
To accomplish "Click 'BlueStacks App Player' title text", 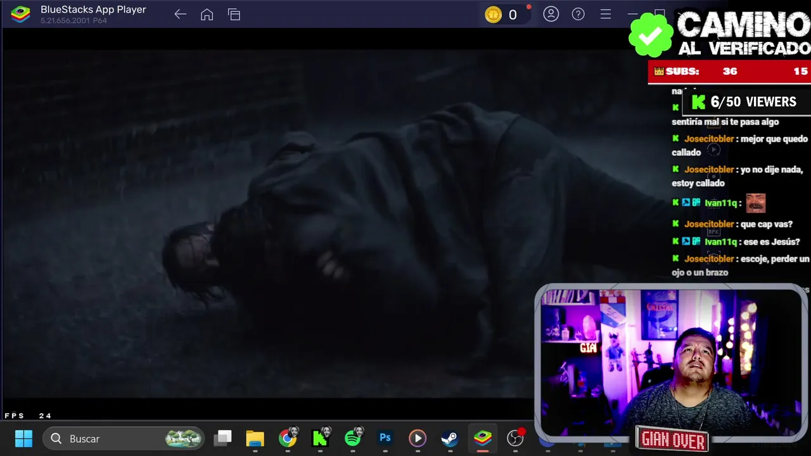I will click(93, 9).
